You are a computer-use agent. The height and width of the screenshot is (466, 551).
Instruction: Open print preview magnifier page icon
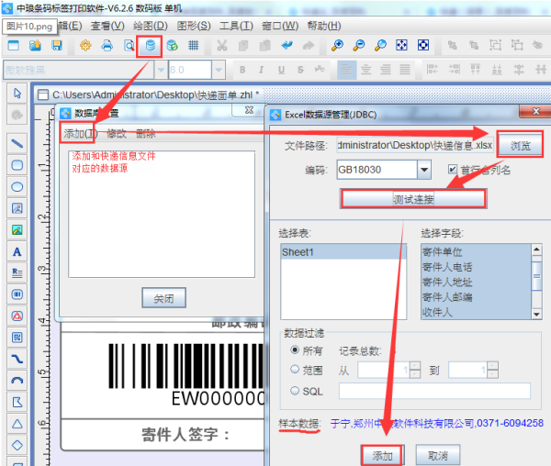(x=129, y=45)
